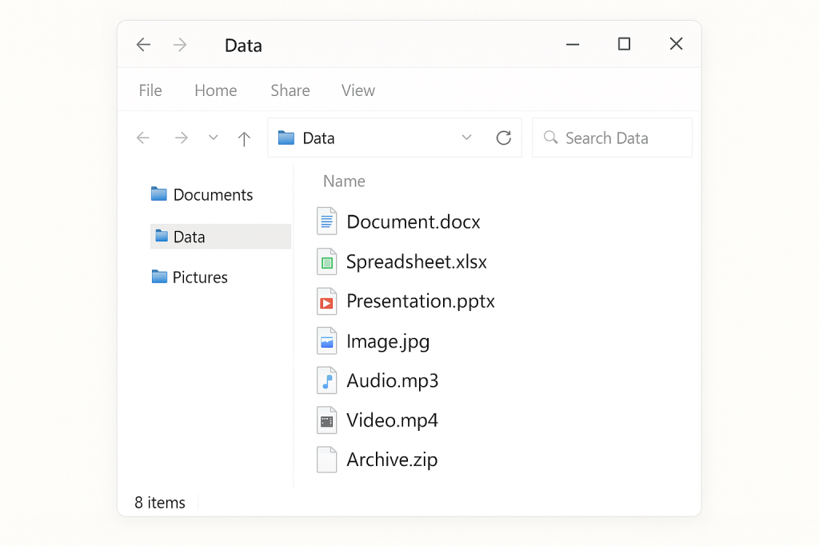Screen dimensions: 819x546
Task: Expand the address bar path dropdown
Action: 466,138
